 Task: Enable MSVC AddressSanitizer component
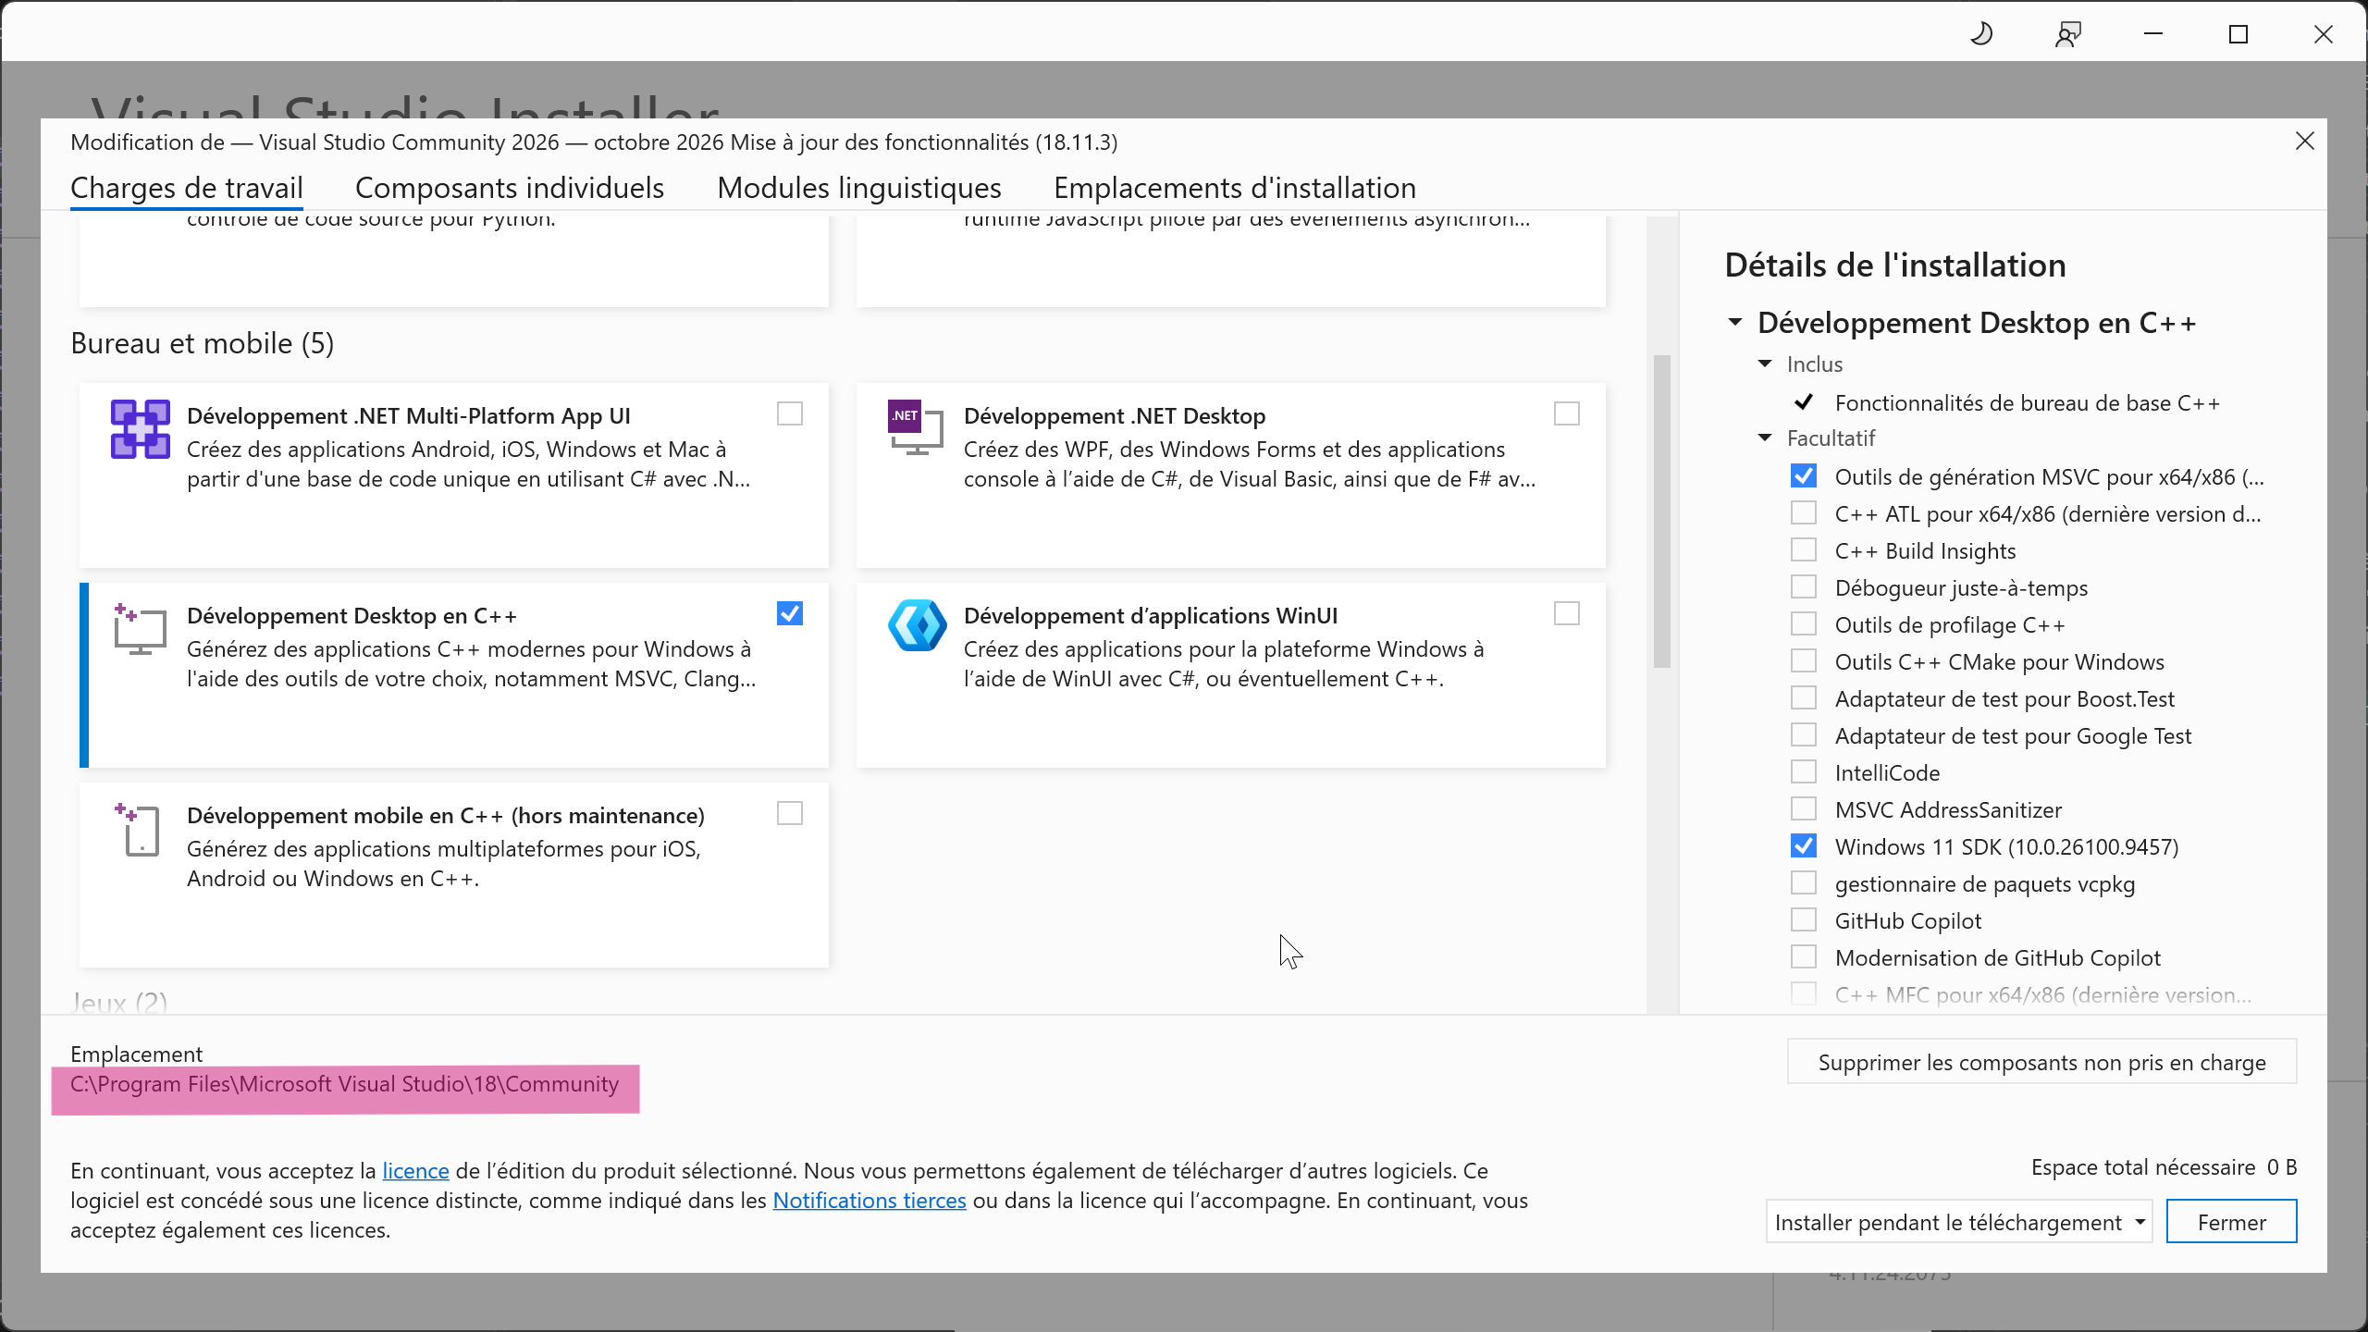(1804, 809)
